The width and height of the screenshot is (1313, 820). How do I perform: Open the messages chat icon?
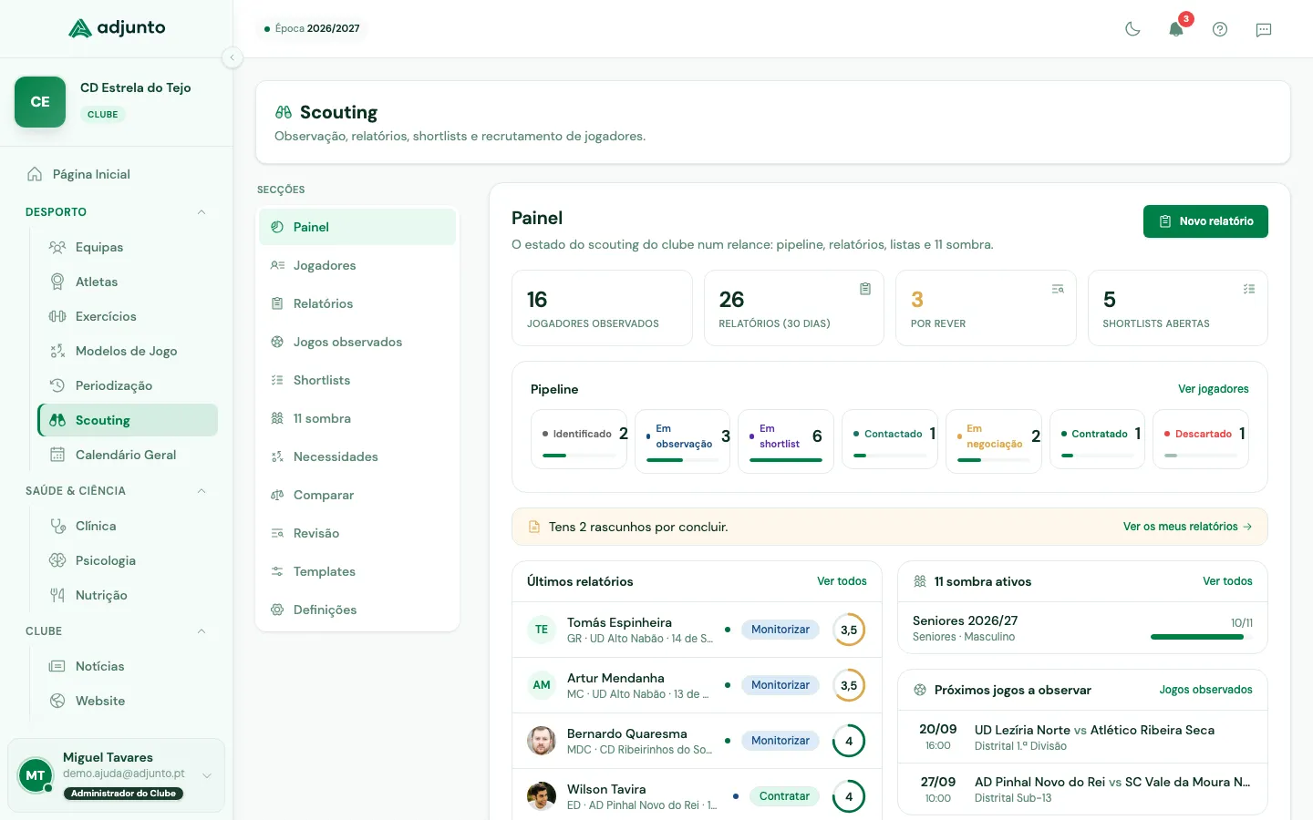1264,29
